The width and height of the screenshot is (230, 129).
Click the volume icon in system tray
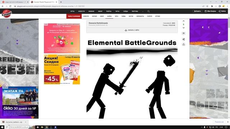[213, 127]
